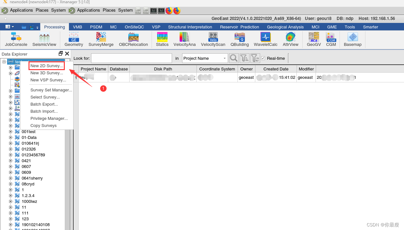Open VelocityAna from the ribbon
404x230 pixels.
185,39
